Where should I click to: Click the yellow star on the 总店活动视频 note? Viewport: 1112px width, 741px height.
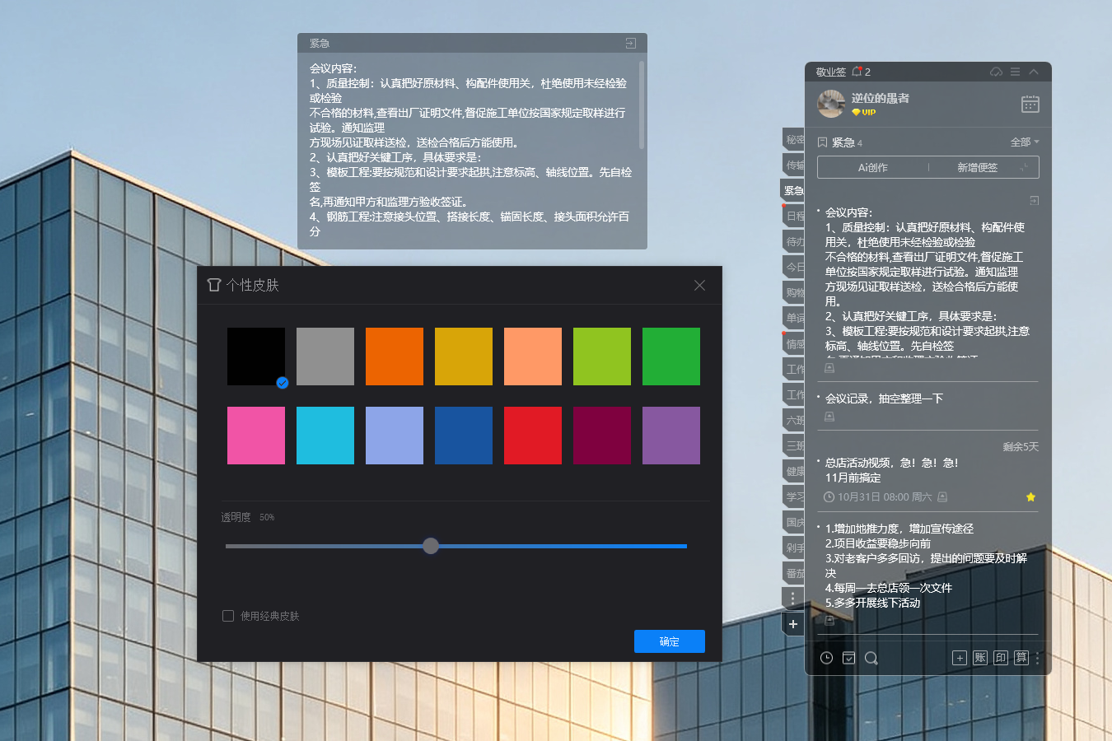(x=1030, y=496)
